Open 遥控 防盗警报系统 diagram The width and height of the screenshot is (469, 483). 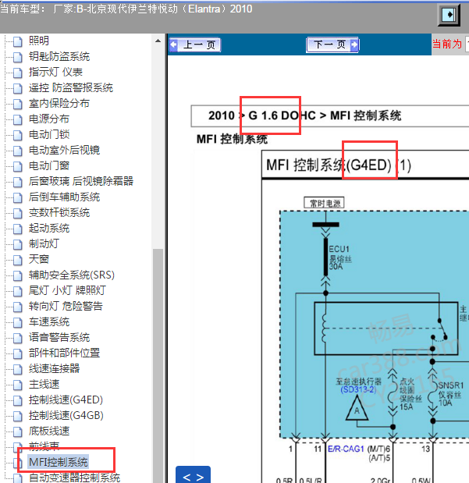71,88
